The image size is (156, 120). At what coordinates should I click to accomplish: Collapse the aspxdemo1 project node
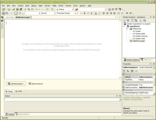124,26
